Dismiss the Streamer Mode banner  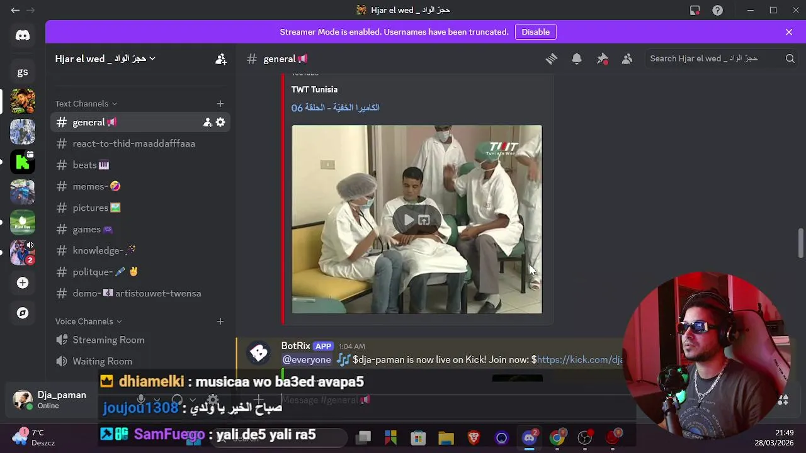[788, 32]
